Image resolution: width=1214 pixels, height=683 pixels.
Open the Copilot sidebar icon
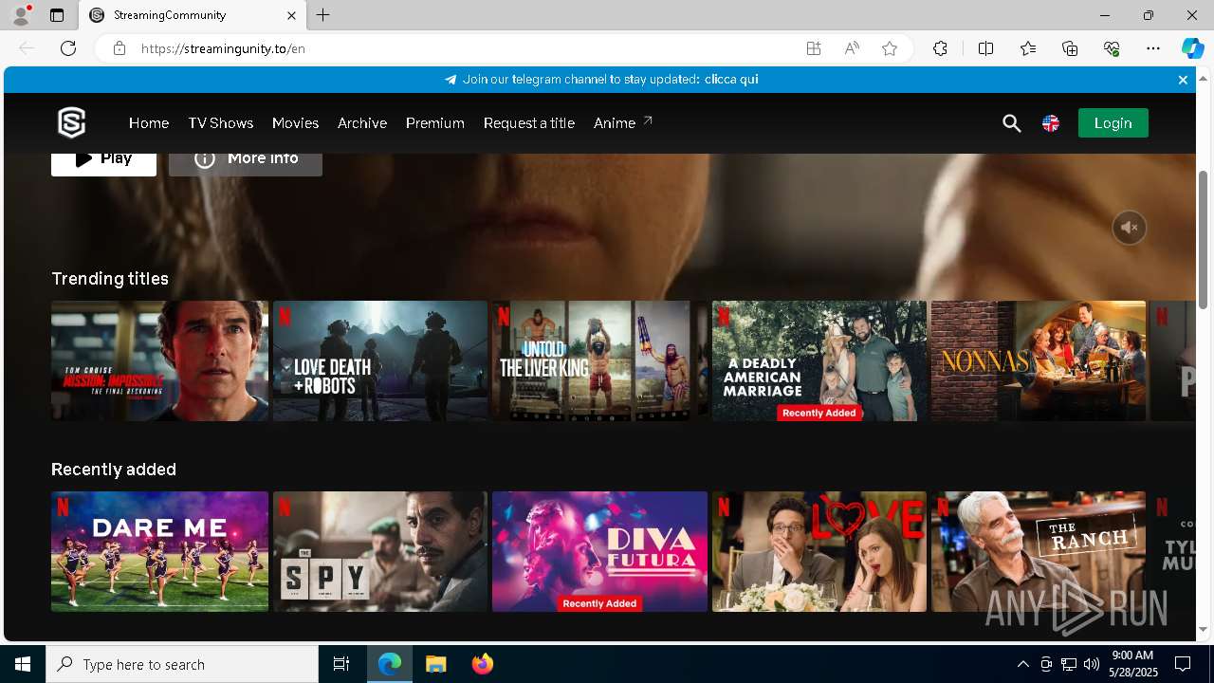[x=1192, y=48]
